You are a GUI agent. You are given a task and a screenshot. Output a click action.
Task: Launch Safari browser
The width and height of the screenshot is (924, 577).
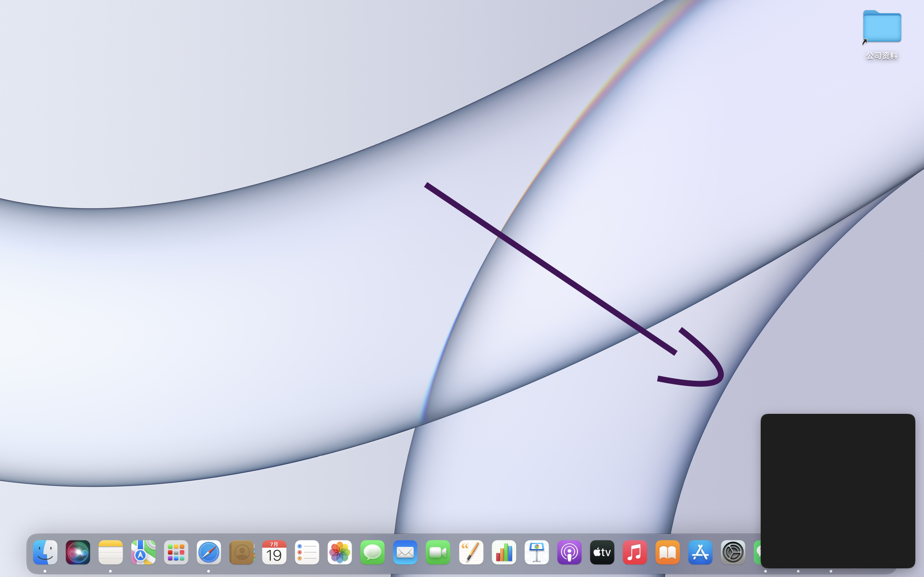coord(209,552)
